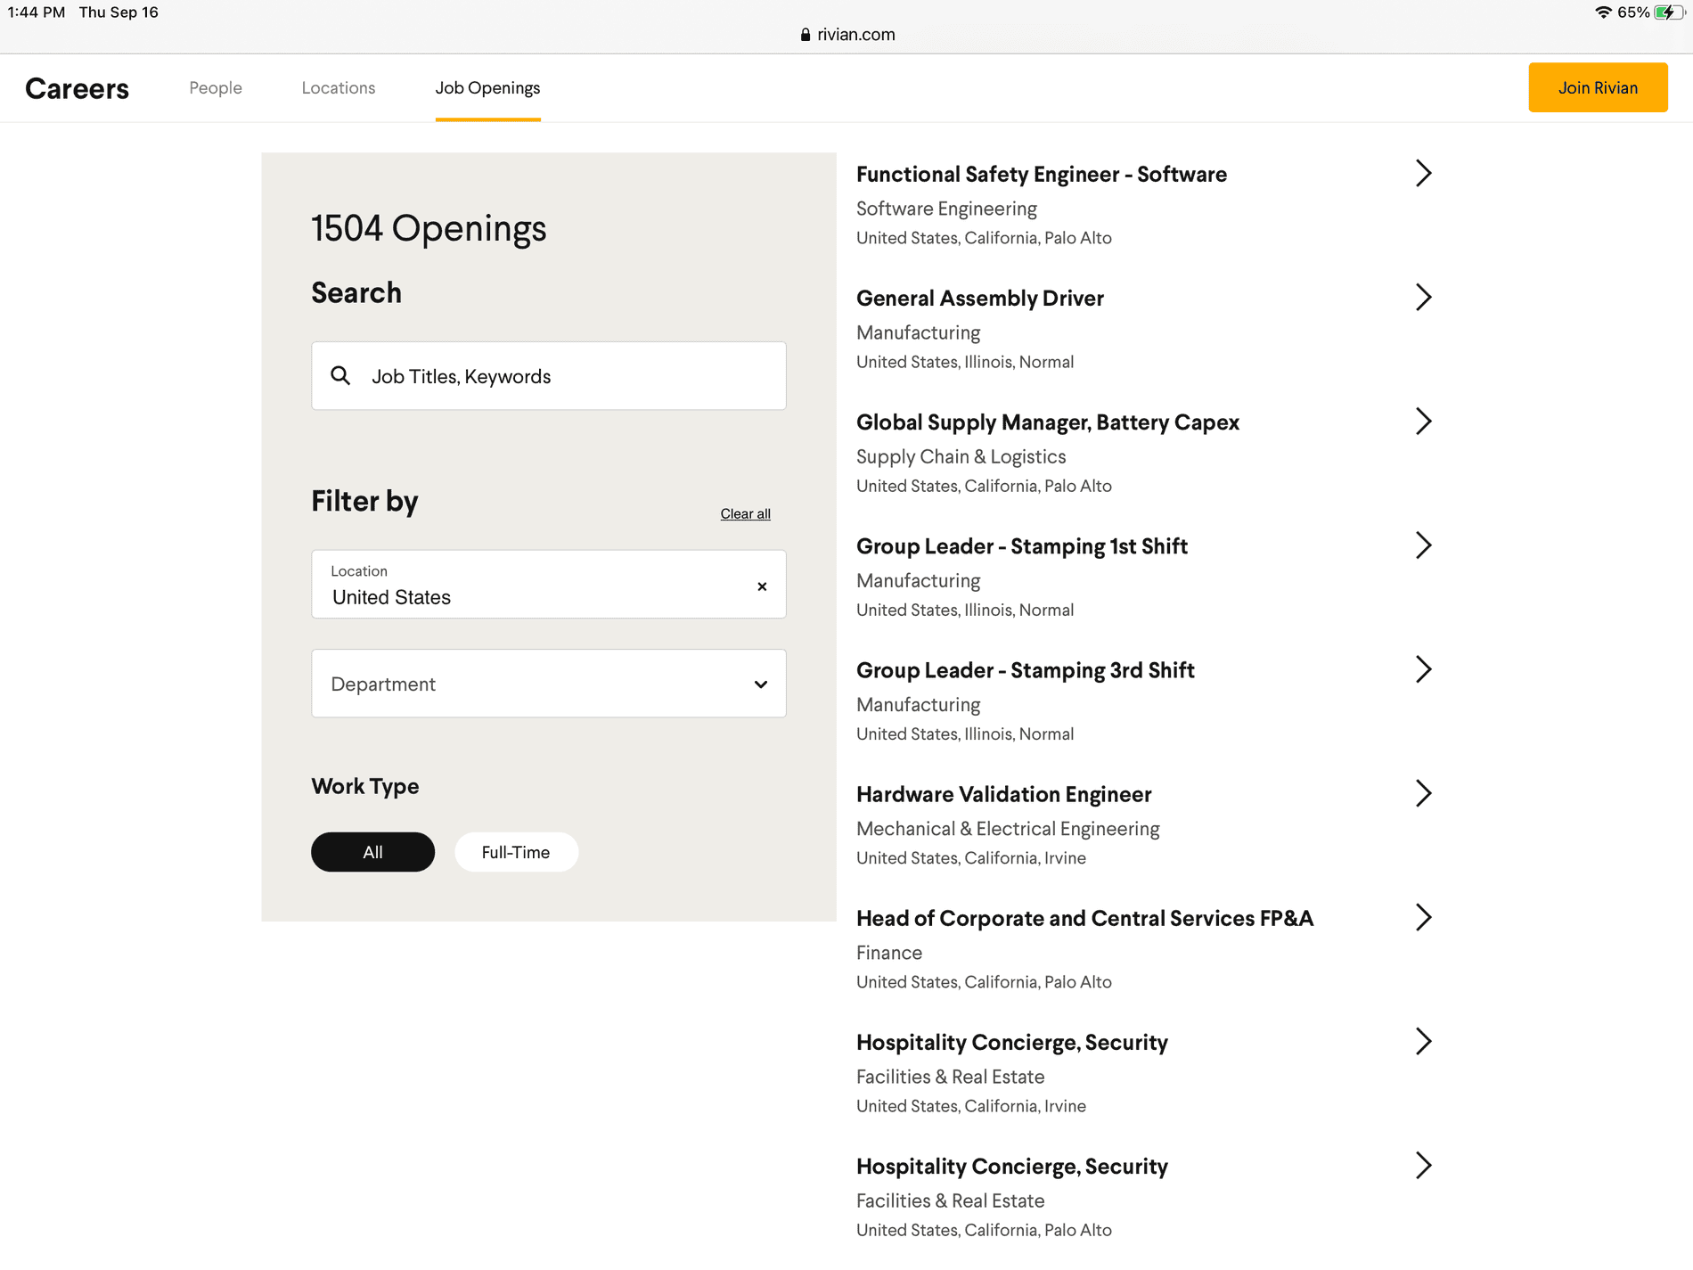1693x1270 pixels.
Task: Click the search magnifier icon
Action: click(340, 375)
